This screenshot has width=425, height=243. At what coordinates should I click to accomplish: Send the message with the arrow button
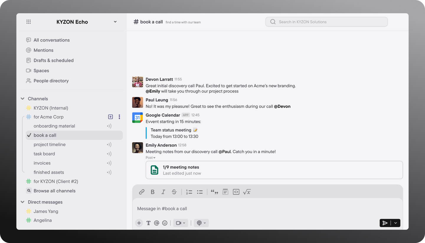point(385,223)
